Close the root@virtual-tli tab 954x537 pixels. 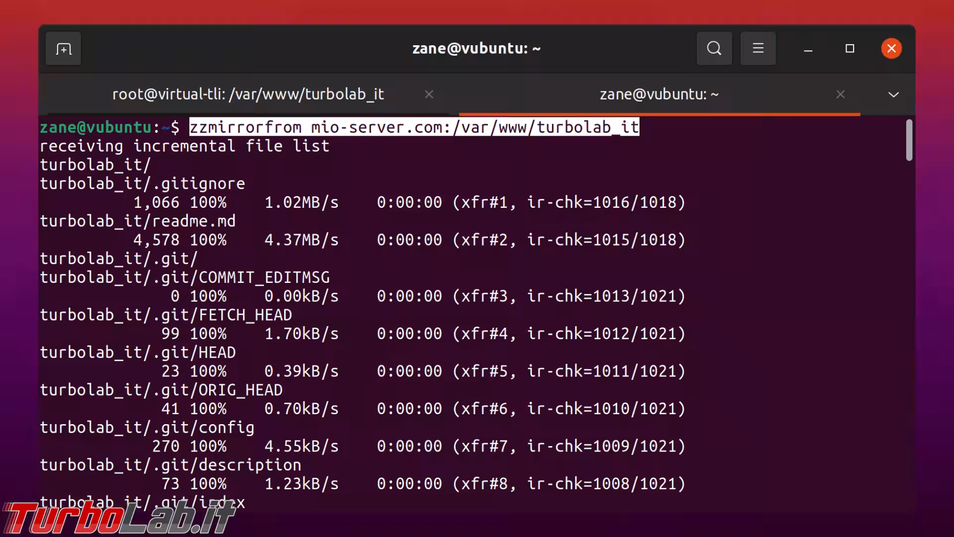click(x=429, y=94)
